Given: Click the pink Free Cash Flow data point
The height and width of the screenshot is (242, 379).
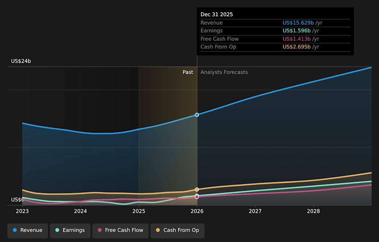Looking at the screenshot, I should (x=197, y=197).
